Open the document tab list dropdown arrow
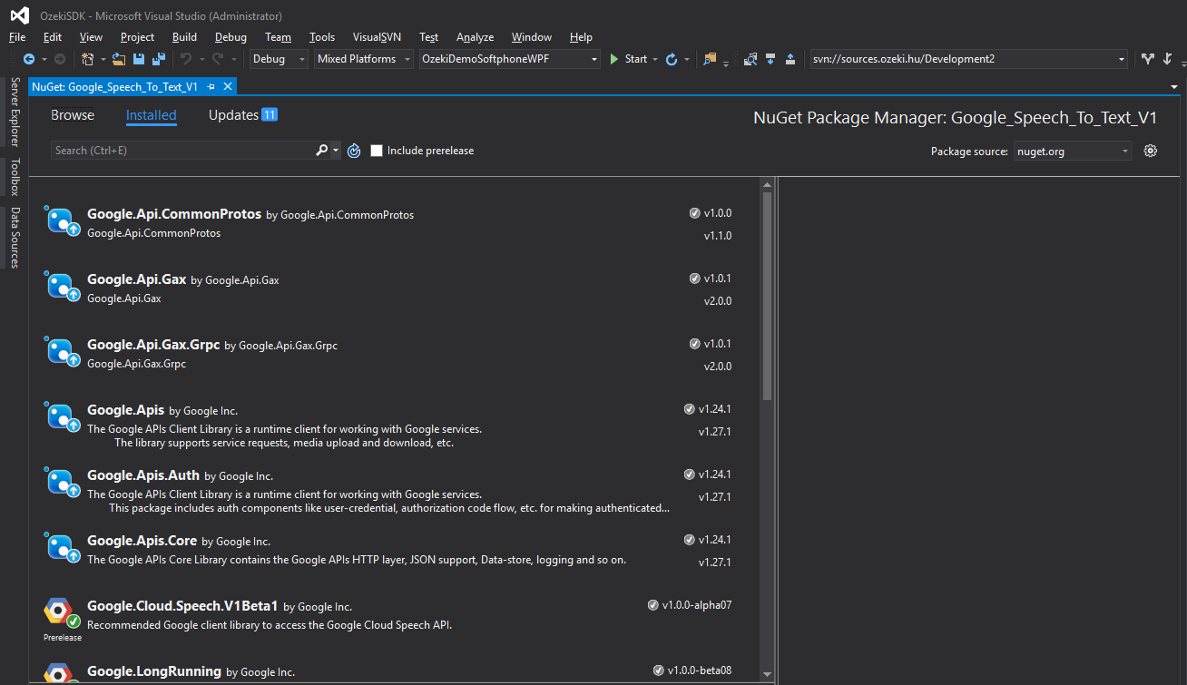The width and height of the screenshot is (1187, 685). coord(1173,86)
